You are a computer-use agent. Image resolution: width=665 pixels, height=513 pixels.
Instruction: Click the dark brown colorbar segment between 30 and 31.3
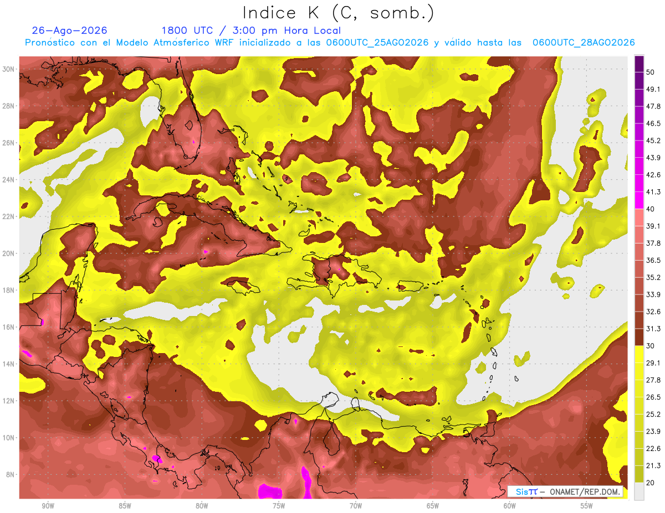[x=639, y=337]
